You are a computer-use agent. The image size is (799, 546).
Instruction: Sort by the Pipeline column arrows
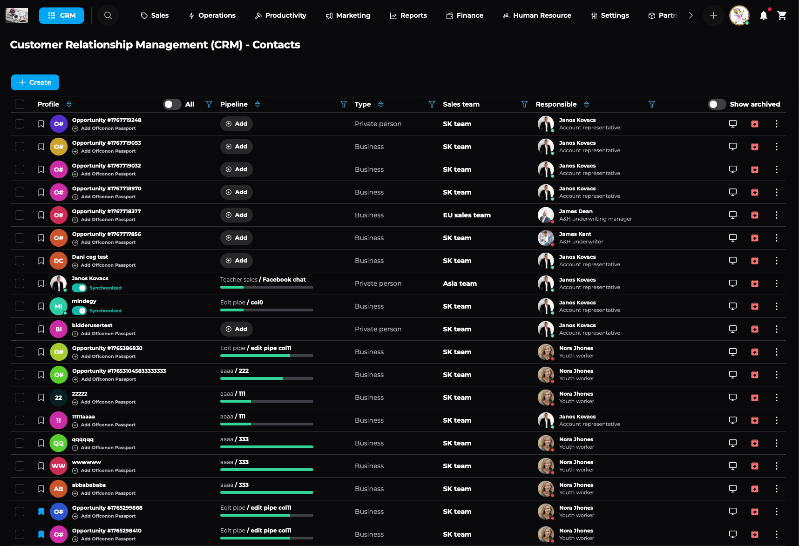(x=257, y=104)
